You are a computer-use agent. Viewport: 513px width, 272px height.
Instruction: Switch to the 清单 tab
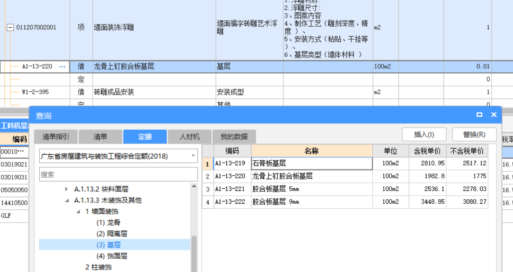100,137
